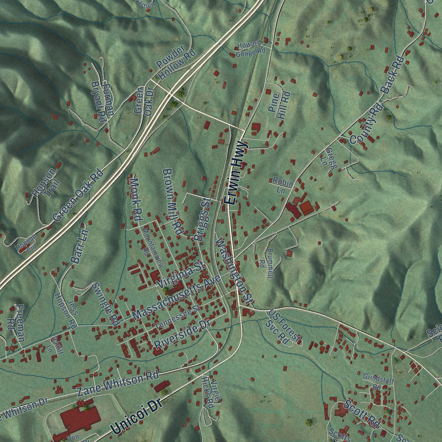This screenshot has width=442, height=442.
Task: Click the Brummett Rd label
Action: click(x=266, y=263)
